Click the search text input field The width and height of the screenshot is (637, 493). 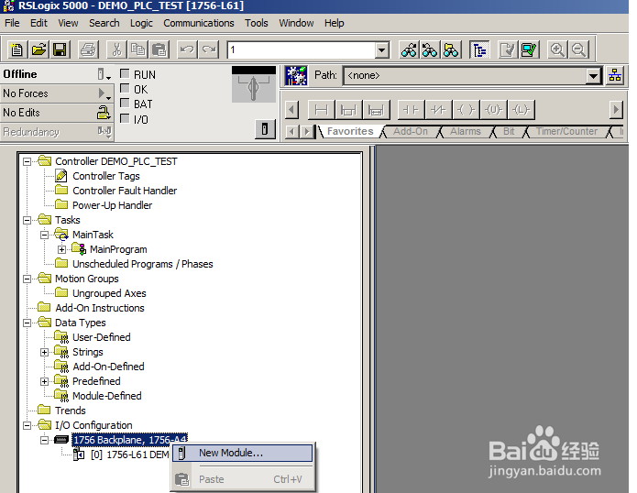pyautogui.click(x=302, y=50)
